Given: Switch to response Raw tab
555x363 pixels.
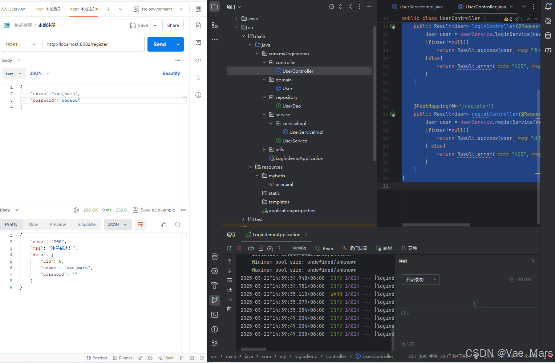Looking at the screenshot, I should click(33, 225).
